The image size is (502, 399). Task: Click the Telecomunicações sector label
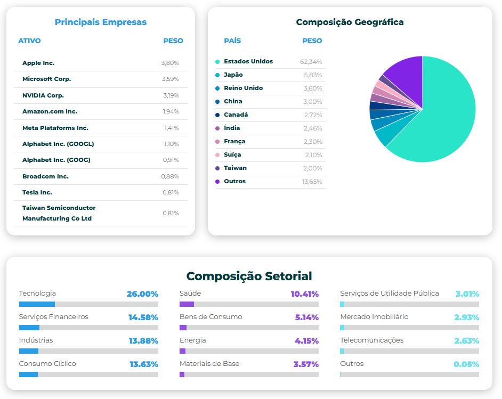pyautogui.click(x=372, y=340)
